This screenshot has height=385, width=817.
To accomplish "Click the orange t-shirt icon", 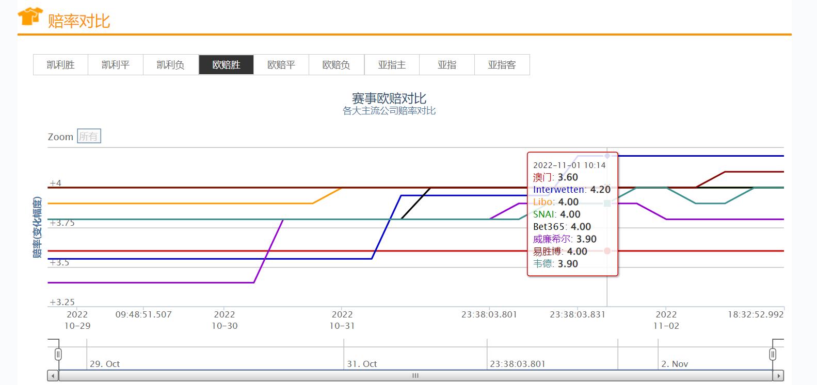I will pos(29,16).
